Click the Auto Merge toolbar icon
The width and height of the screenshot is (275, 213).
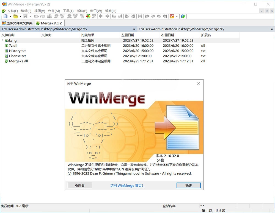140,16
